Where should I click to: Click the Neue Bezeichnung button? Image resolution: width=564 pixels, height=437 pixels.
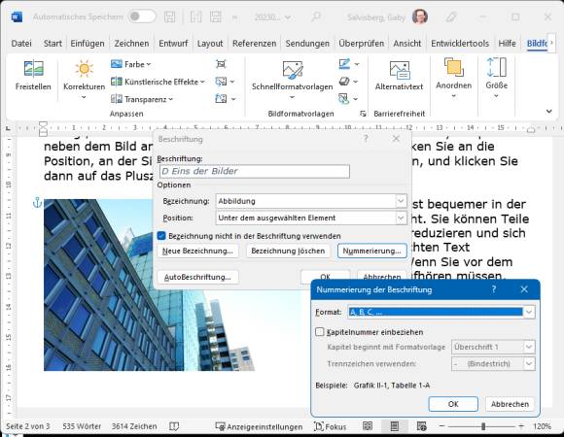tap(197, 251)
